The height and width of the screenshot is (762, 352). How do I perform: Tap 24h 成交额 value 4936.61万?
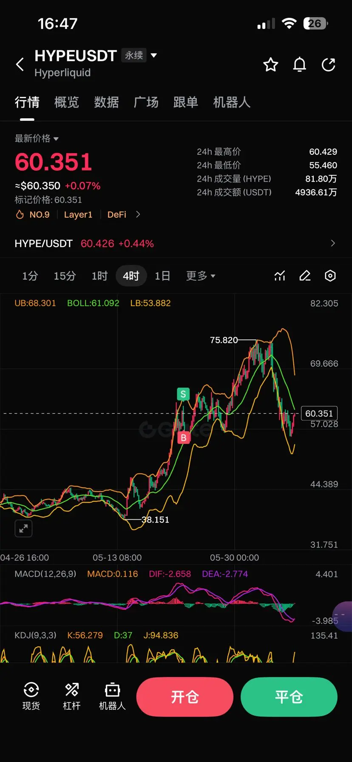(x=316, y=193)
